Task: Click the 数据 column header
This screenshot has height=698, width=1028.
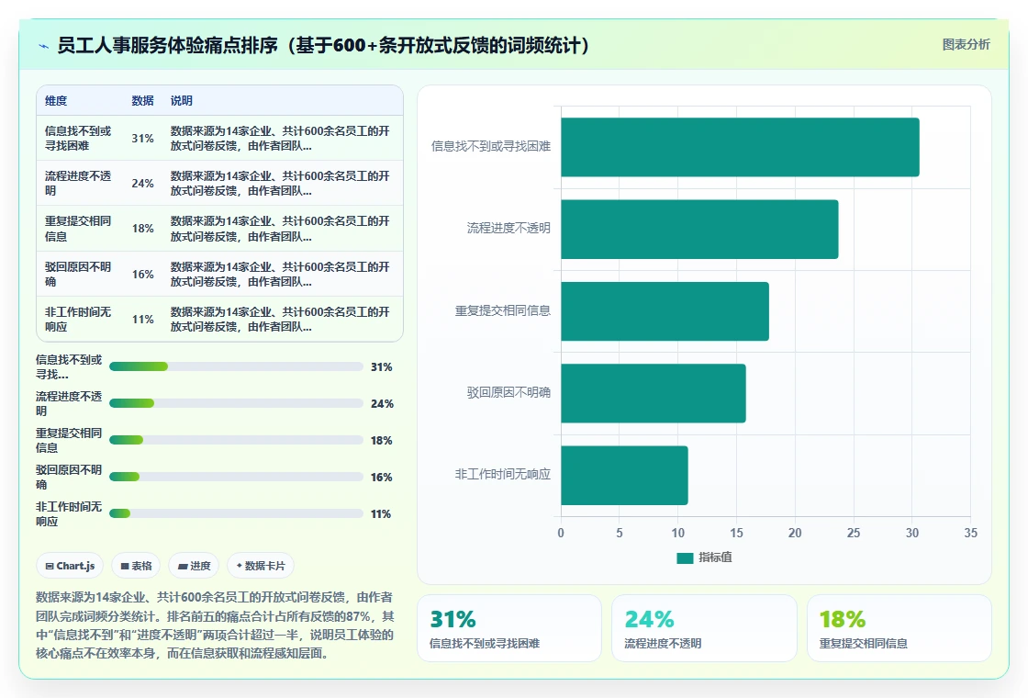Action: point(142,100)
